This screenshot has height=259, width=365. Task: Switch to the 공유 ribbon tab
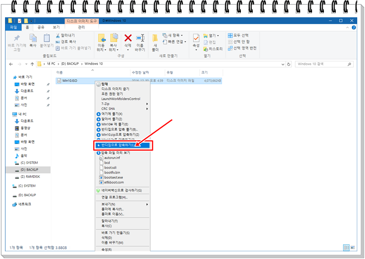pyautogui.click(x=41, y=27)
